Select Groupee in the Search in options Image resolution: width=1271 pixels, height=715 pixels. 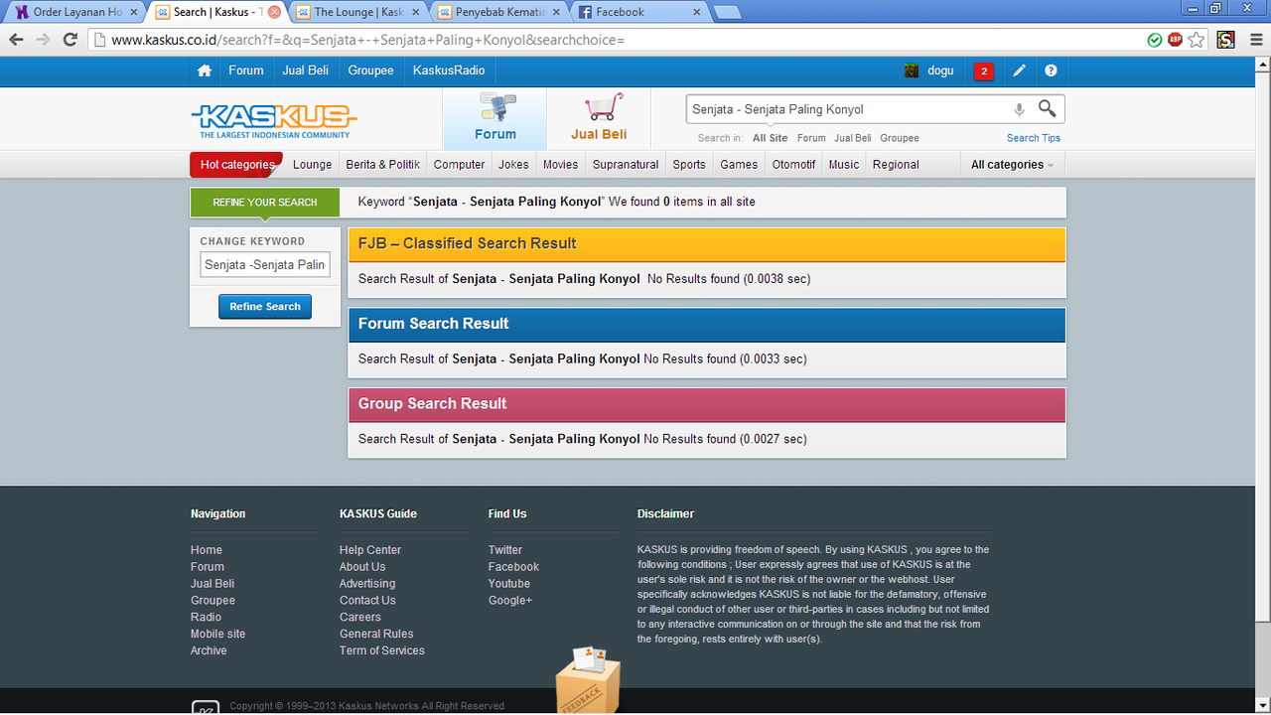click(900, 138)
